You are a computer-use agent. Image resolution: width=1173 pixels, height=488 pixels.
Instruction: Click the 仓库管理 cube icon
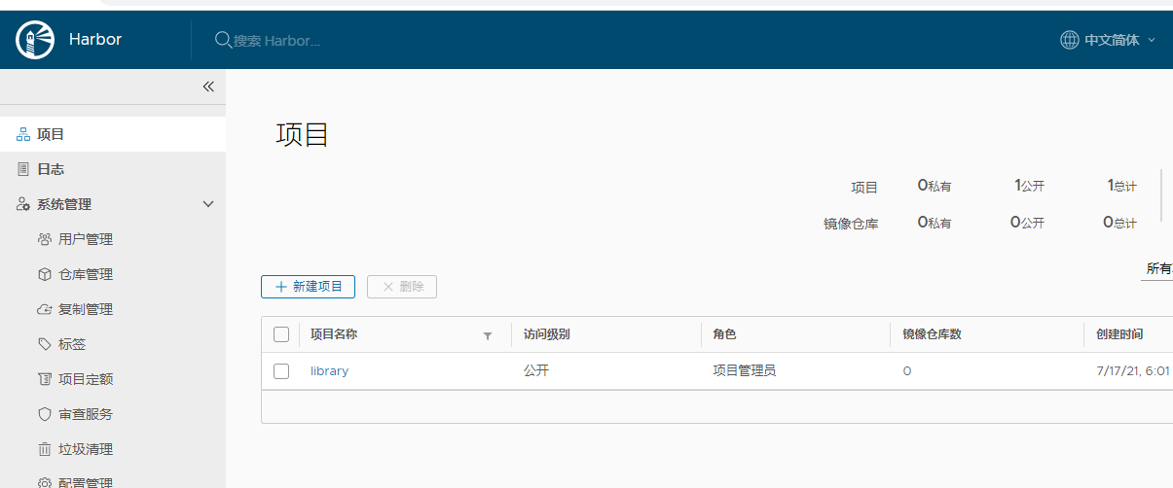44,274
